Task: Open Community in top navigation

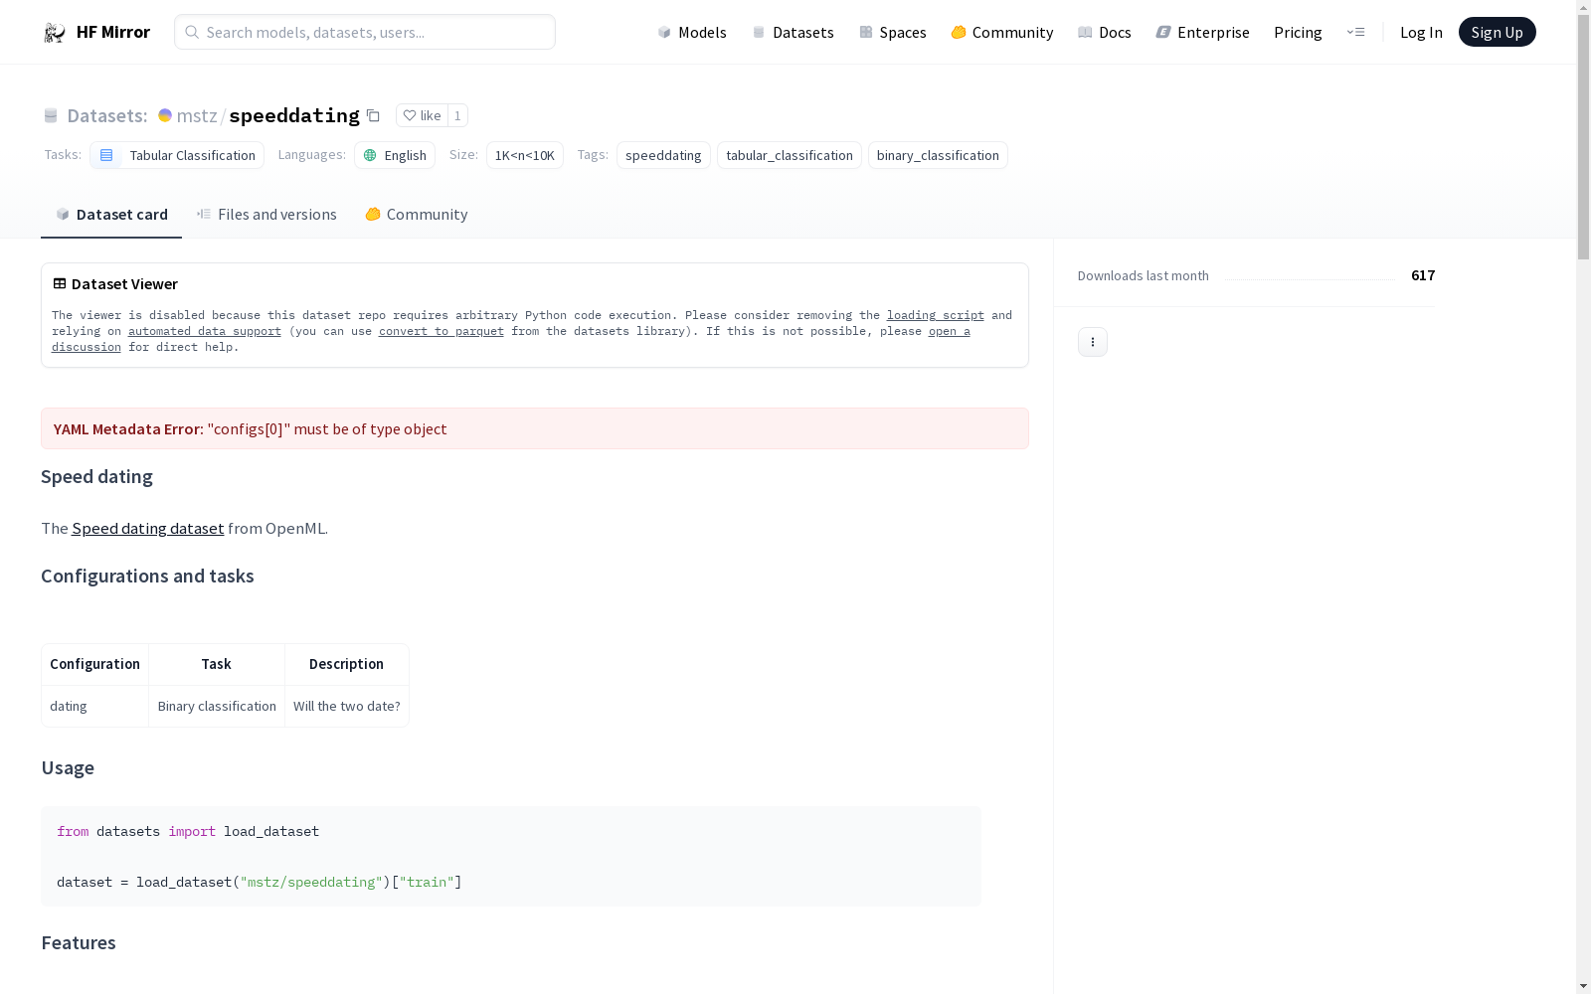Action: click(x=1002, y=32)
